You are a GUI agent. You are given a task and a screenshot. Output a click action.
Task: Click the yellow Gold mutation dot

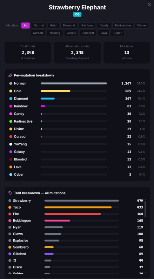[11, 91]
